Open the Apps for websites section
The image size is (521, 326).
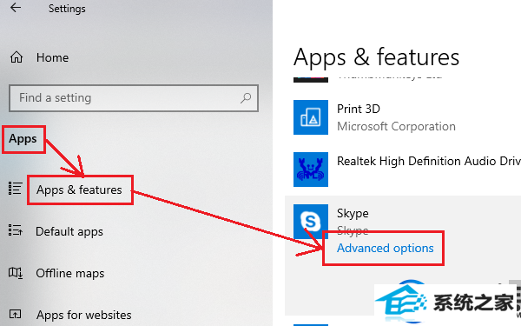pyautogui.click(x=83, y=315)
